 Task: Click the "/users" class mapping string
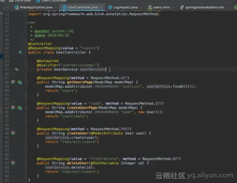(88, 48)
